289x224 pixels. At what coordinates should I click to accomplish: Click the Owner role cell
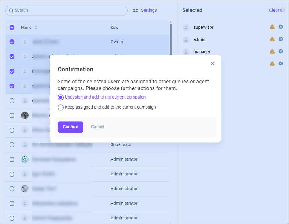click(x=117, y=42)
